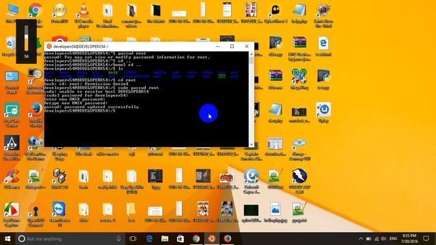This screenshot has width=436, height=245.
Task: Open the battery status tray icon
Action: 369,239
